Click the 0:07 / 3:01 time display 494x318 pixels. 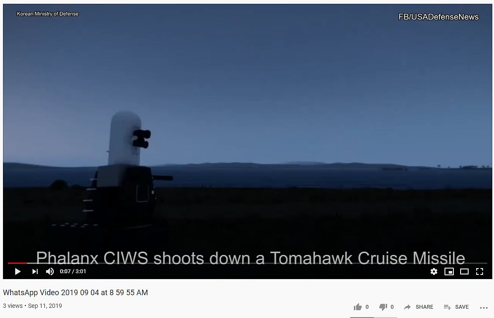[x=73, y=271]
